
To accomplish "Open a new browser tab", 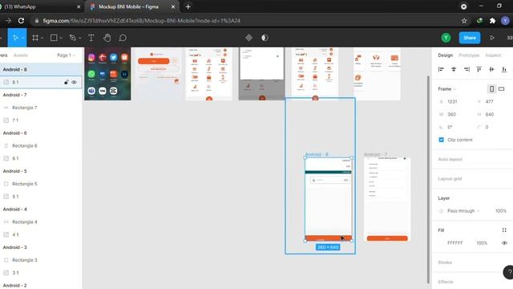I will [188, 6].
